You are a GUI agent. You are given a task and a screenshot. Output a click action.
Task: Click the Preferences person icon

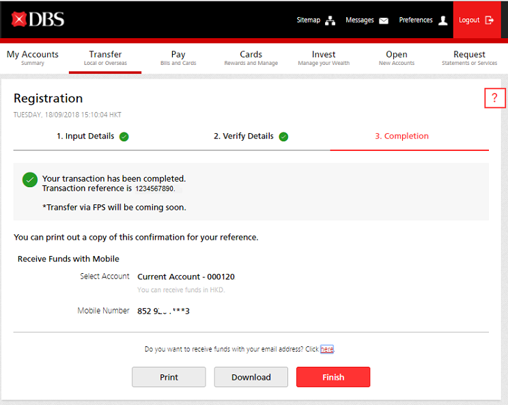point(443,20)
